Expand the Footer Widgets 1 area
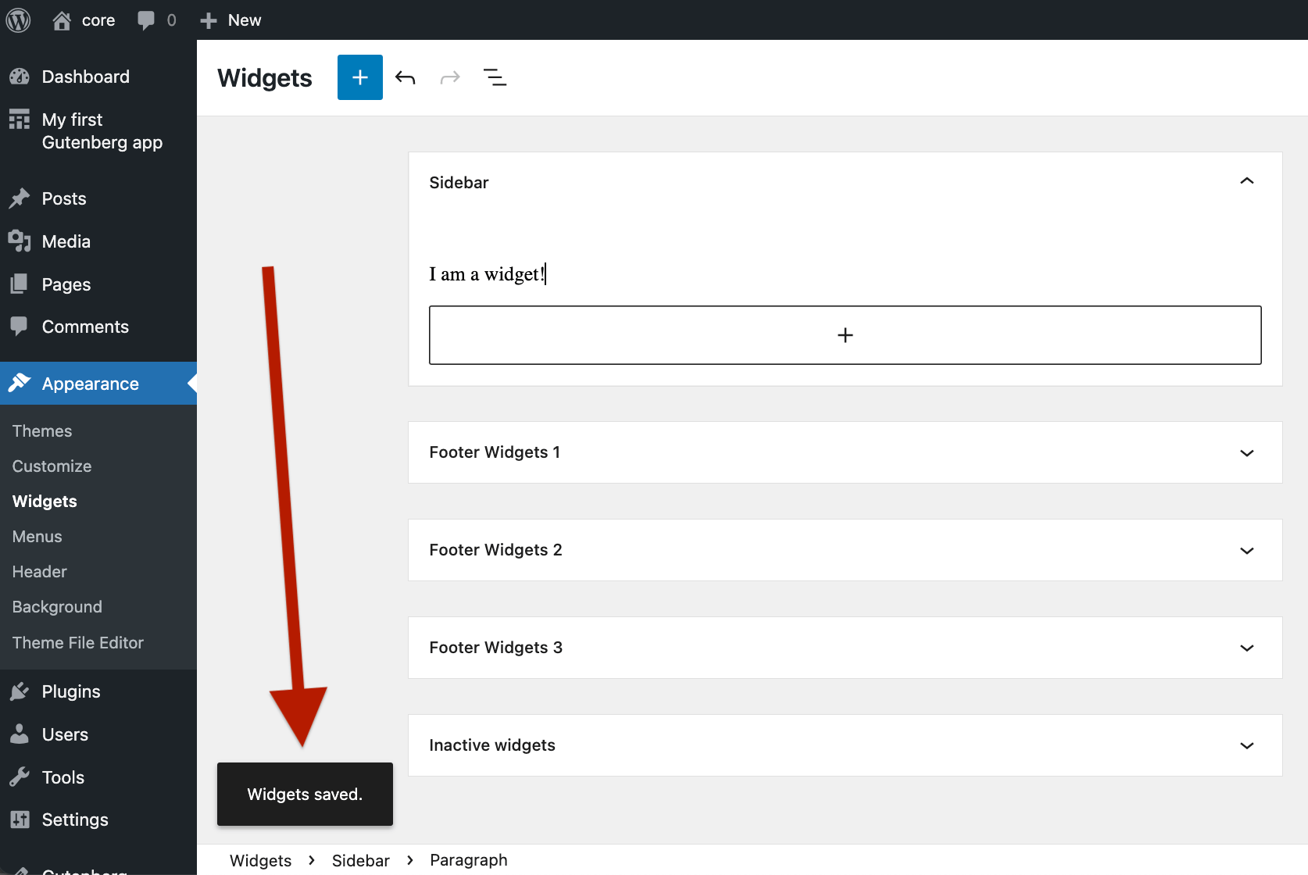This screenshot has width=1308, height=875. coord(845,452)
